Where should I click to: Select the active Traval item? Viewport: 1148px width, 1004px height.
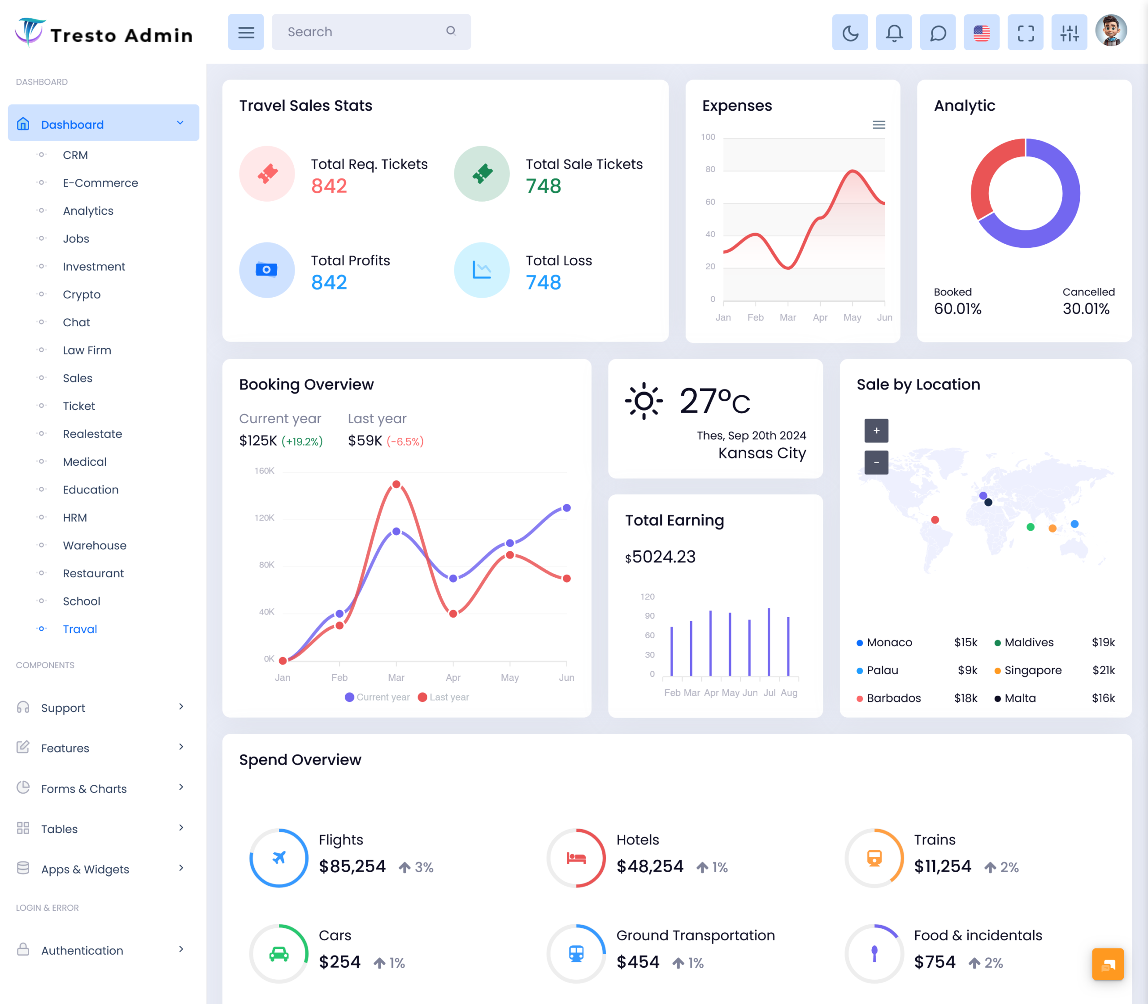[80, 629]
